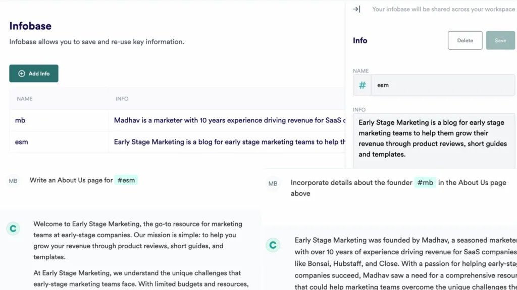This screenshot has height=290, width=517.
Task: Select the esm row name cell
Action: pyautogui.click(x=59, y=142)
